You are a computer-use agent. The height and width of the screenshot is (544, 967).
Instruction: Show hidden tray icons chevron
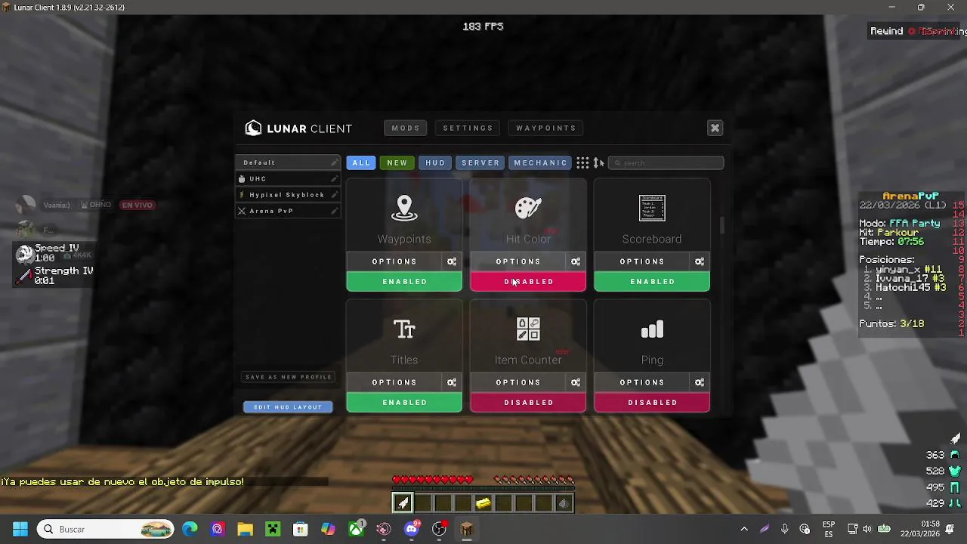[x=744, y=529]
